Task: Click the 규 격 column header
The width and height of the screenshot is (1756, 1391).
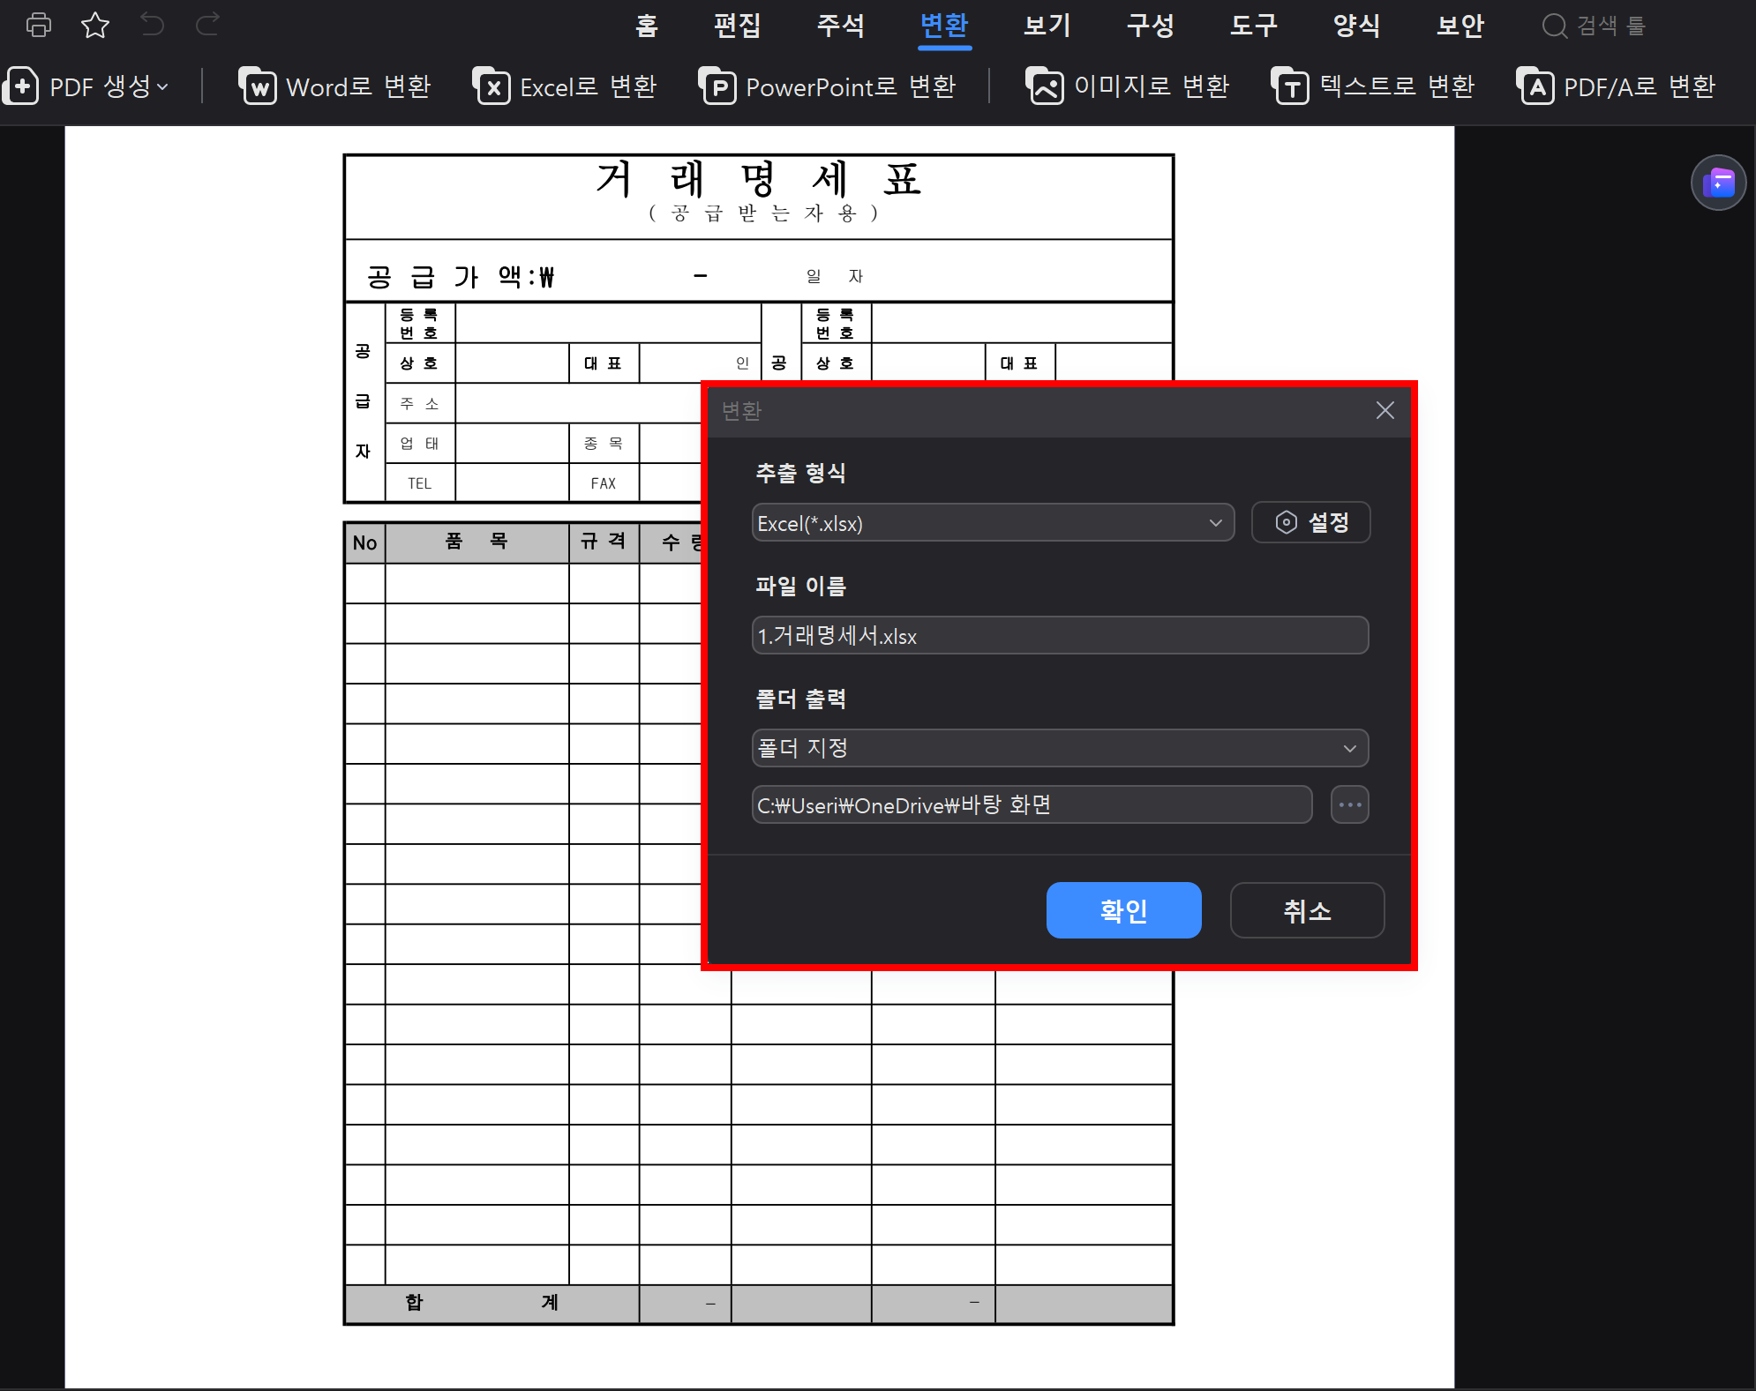Action: tap(604, 542)
